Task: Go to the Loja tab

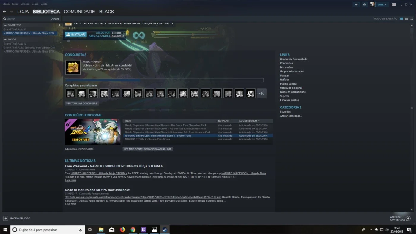Action: (x=23, y=12)
